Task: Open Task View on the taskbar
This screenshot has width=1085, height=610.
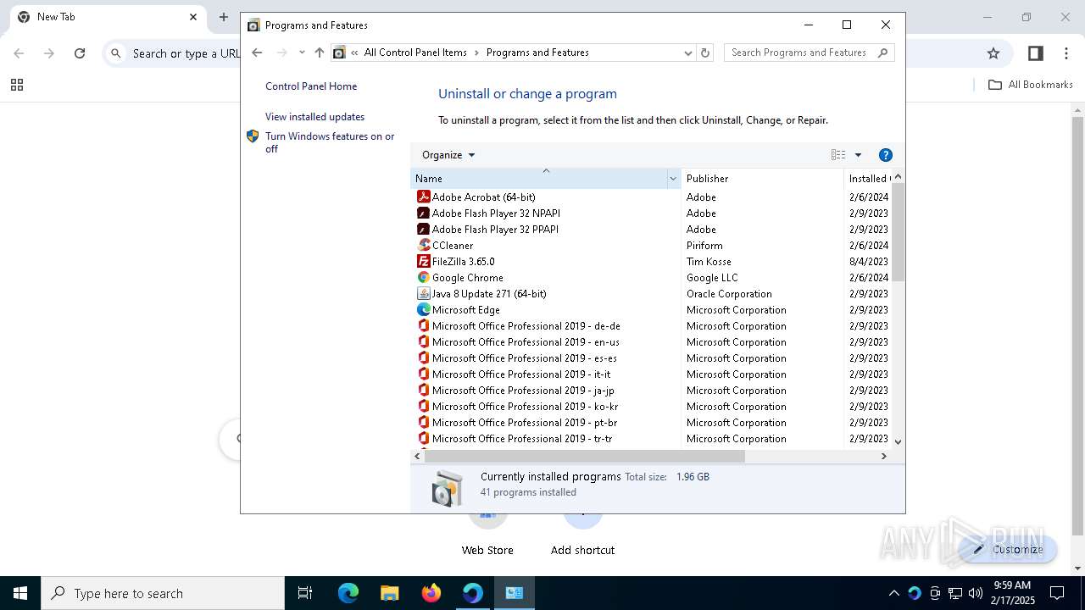Action: (305, 593)
